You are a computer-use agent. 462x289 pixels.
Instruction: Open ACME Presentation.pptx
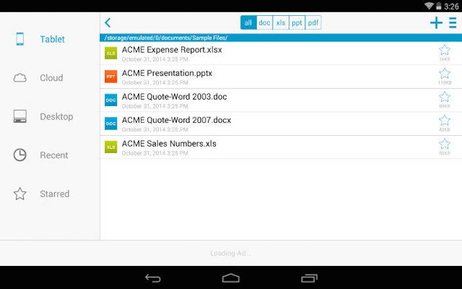tap(280, 77)
